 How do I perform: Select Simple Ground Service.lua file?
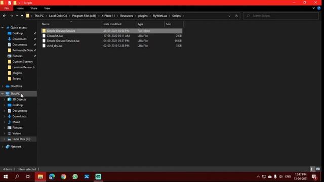112,41
